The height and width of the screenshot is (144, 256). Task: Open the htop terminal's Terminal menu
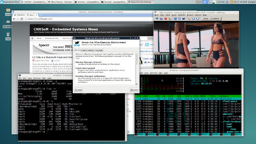coord(154,73)
